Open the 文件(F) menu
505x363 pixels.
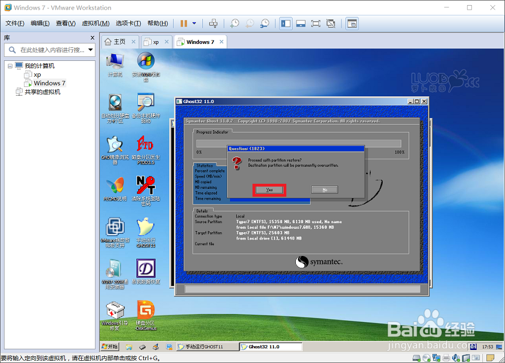tap(15, 23)
